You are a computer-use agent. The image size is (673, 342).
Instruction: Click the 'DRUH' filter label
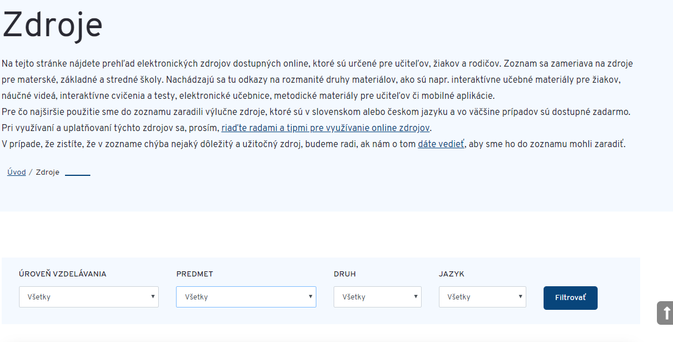coord(345,274)
